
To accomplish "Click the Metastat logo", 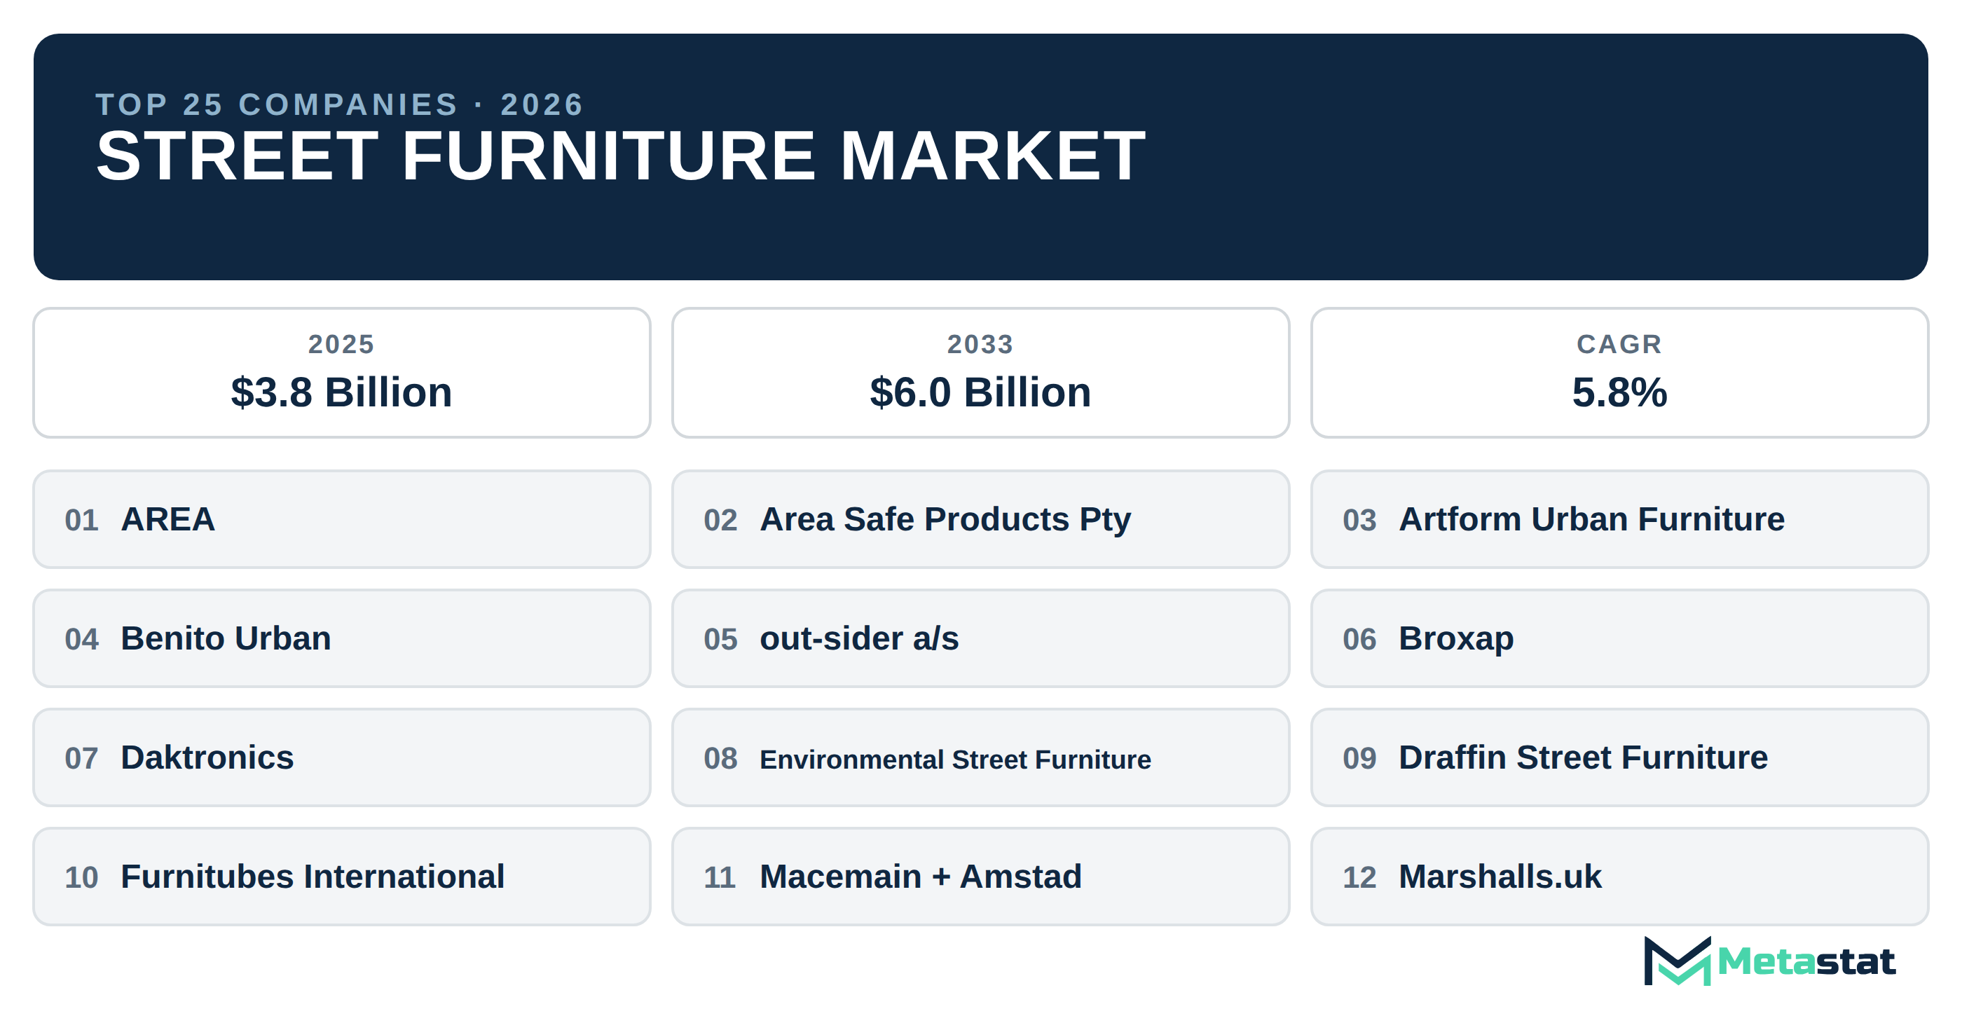I will (x=1769, y=961).
